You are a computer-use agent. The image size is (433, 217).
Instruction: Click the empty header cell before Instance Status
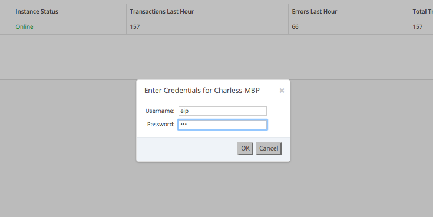6,12
